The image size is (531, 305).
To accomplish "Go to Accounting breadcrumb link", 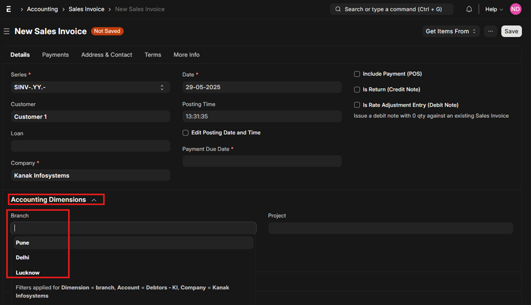I will point(42,9).
